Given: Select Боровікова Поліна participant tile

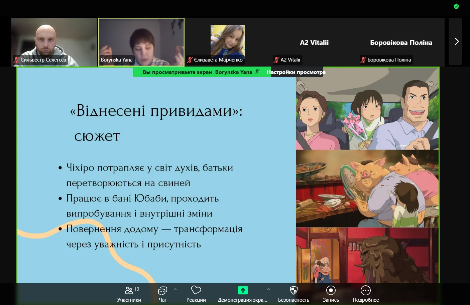Looking at the screenshot, I should (x=401, y=42).
